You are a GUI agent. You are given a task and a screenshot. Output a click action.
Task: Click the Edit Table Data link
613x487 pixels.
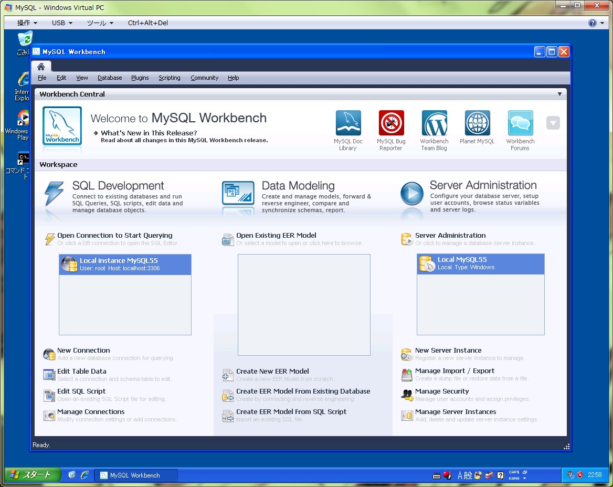pos(82,372)
